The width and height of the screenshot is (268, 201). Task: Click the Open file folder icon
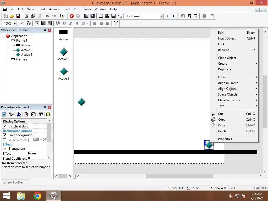(12, 16)
